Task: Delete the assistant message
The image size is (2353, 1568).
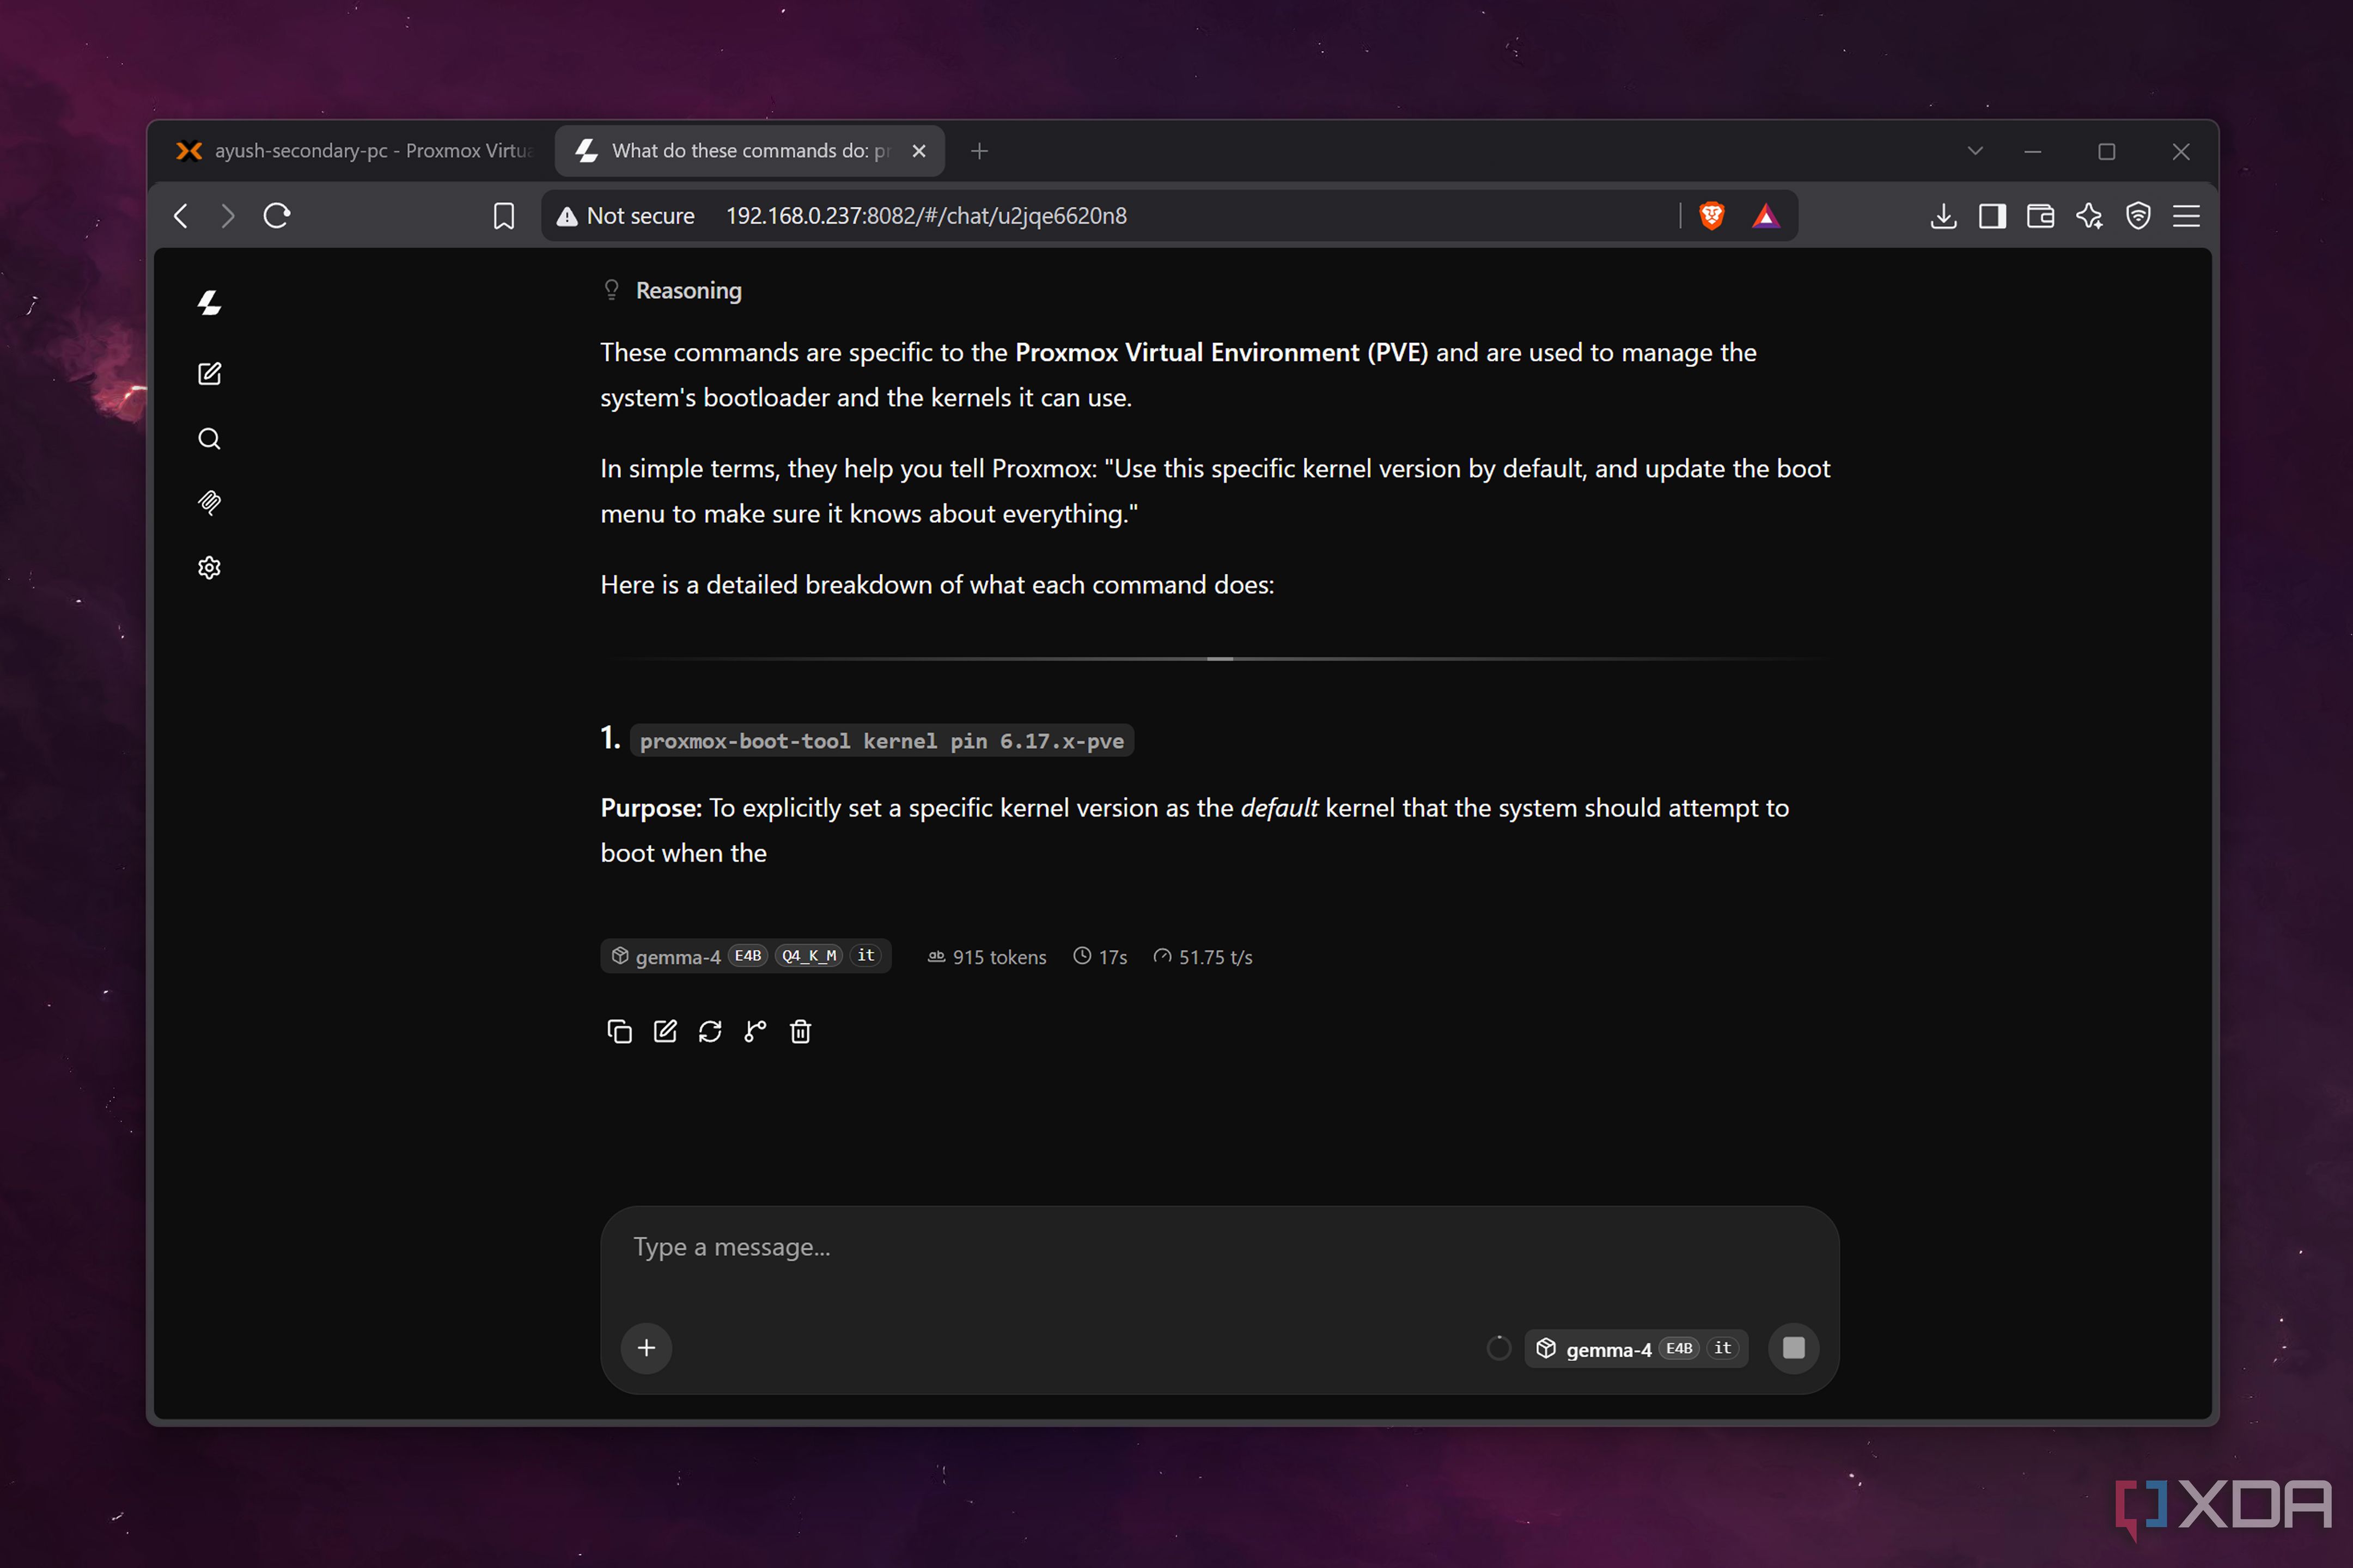Action: pyautogui.click(x=800, y=1031)
